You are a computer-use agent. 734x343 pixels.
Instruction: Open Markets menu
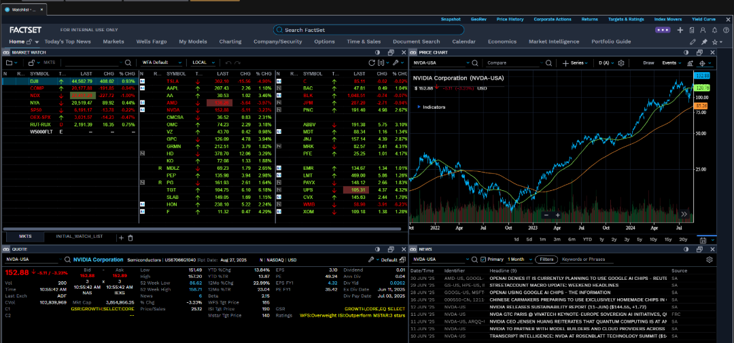[x=113, y=41]
